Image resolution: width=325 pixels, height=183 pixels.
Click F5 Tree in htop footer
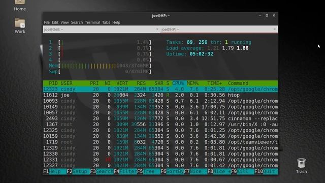click(x=149, y=172)
